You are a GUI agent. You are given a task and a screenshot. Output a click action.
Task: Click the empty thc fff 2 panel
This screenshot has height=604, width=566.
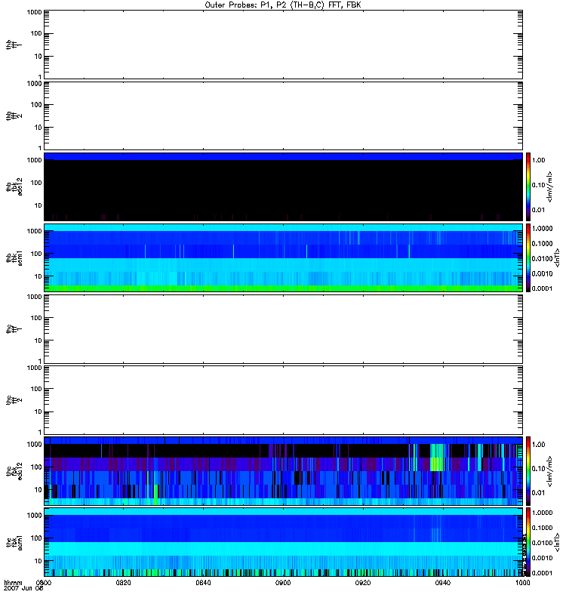283,400
